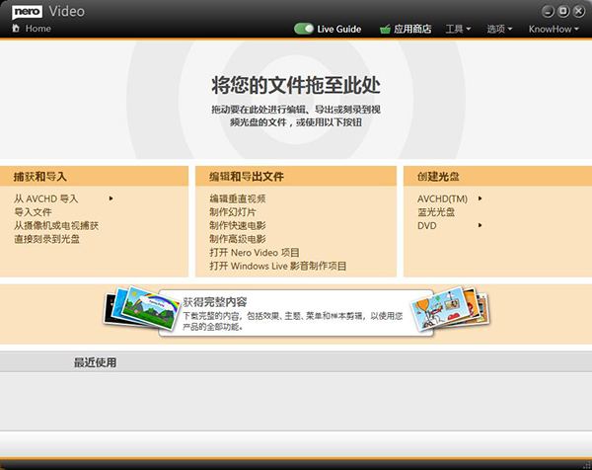
Task: Choose 蓝光光盘 Blu-ray disc
Action: [x=436, y=212]
